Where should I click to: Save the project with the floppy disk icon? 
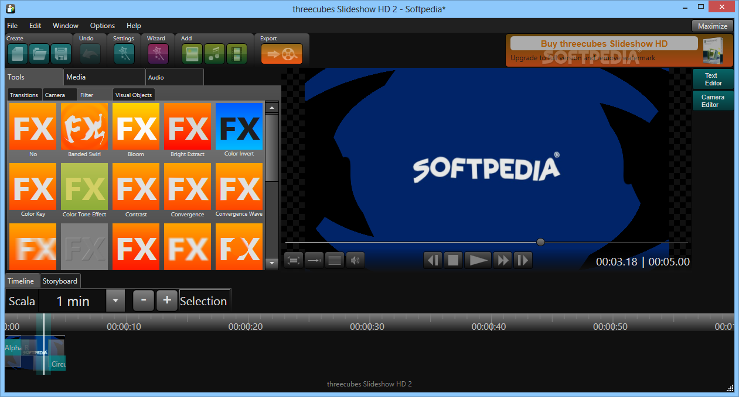point(61,54)
